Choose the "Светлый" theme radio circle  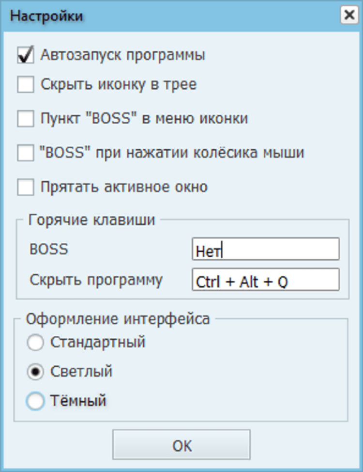[x=36, y=372]
